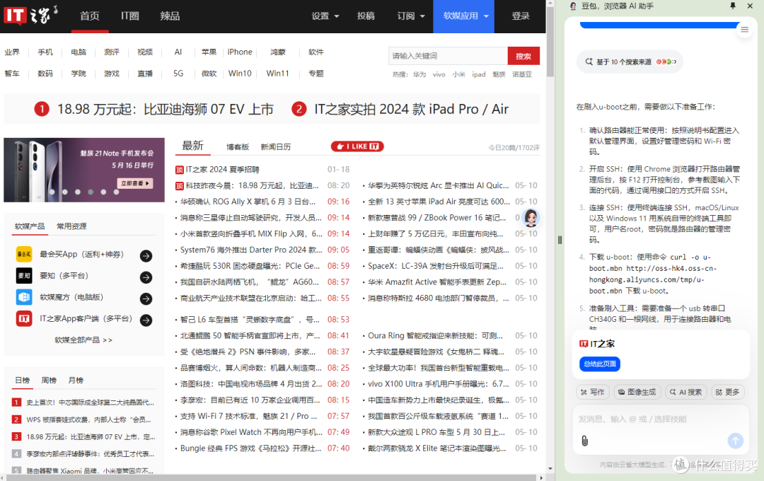Click the IT之家 logo in the header
This screenshot has width=764, height=481.
point(30,15)
